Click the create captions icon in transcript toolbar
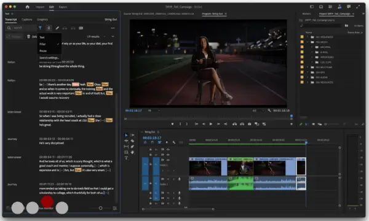This screenshot has width=369, height=221. (x=81, y=28)
